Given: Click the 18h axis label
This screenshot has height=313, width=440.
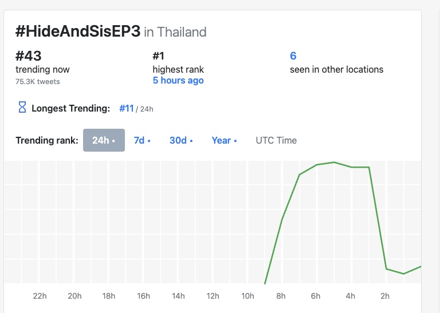Looking at the screenshot, I should pos(109,296).
